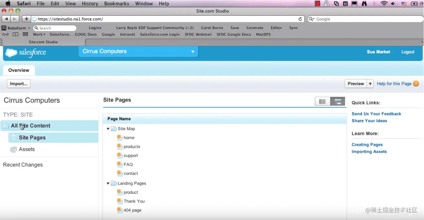Click the Google search field

click(365, 19)
